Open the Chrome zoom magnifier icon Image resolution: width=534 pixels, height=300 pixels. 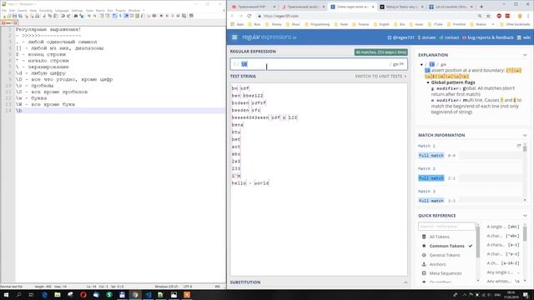tap(480, 16)
